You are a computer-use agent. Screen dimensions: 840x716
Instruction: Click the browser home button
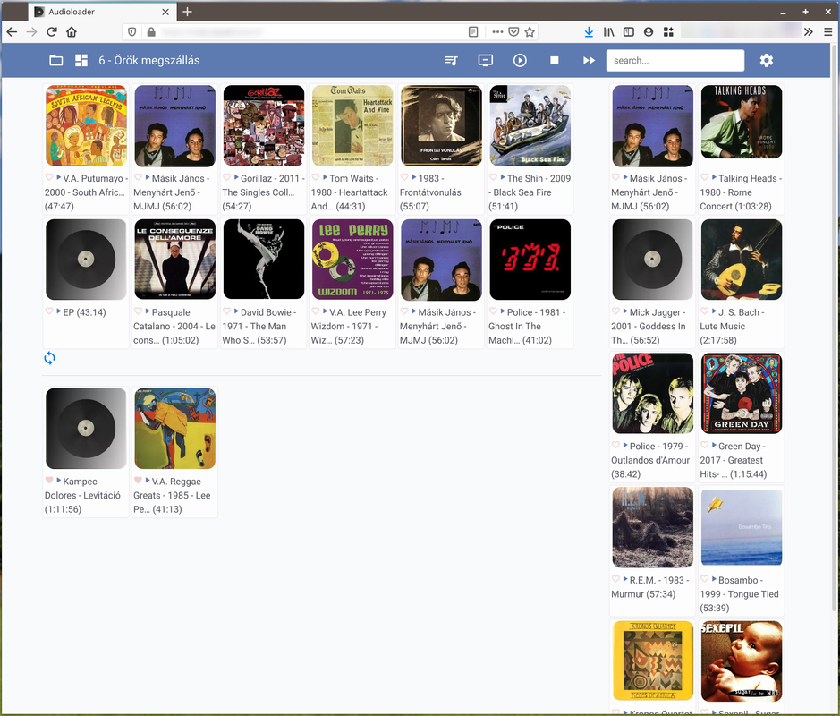(x=73, y=30)
